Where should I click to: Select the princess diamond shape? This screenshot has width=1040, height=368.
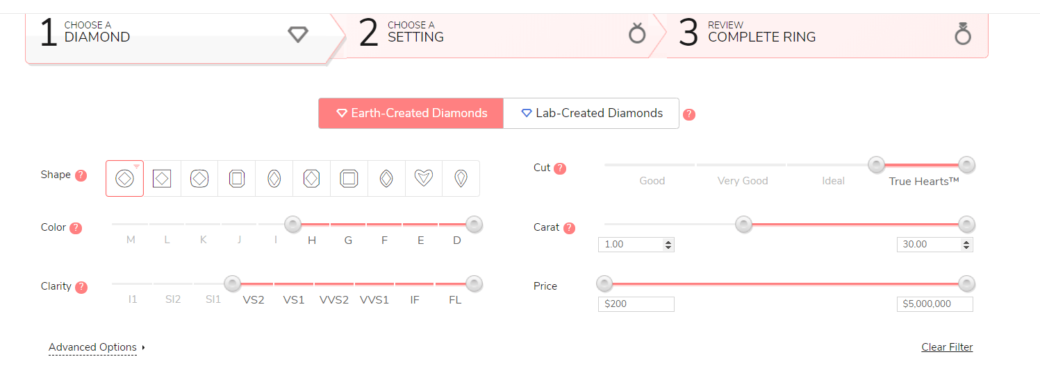(x=162, y=179)
